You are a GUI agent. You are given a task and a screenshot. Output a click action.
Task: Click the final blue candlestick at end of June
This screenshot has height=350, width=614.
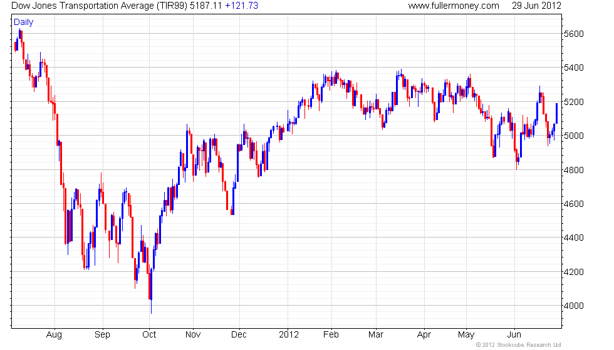(x=556, y=114)
